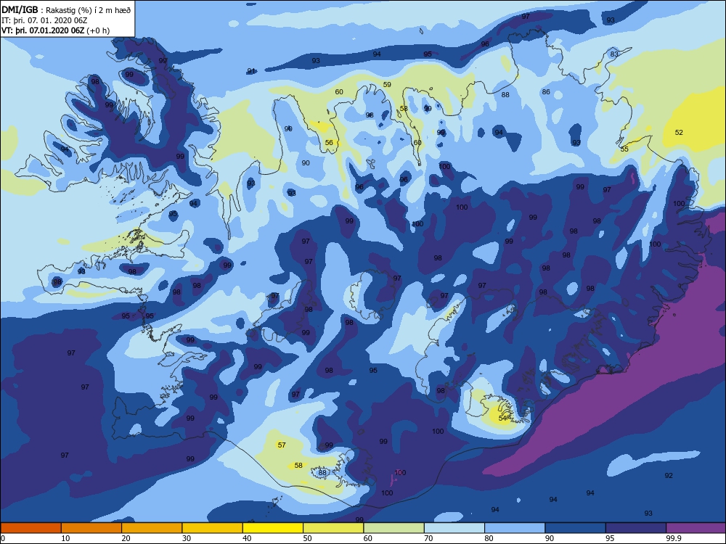Click the 30–40 amber legend swatch
The width and height of the screenshot is (726, 544).
[x=213, y=528]
